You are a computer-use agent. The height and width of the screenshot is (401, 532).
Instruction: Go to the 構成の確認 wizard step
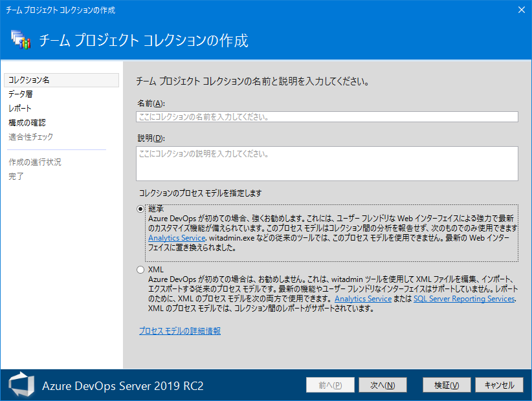pos(27,123)
